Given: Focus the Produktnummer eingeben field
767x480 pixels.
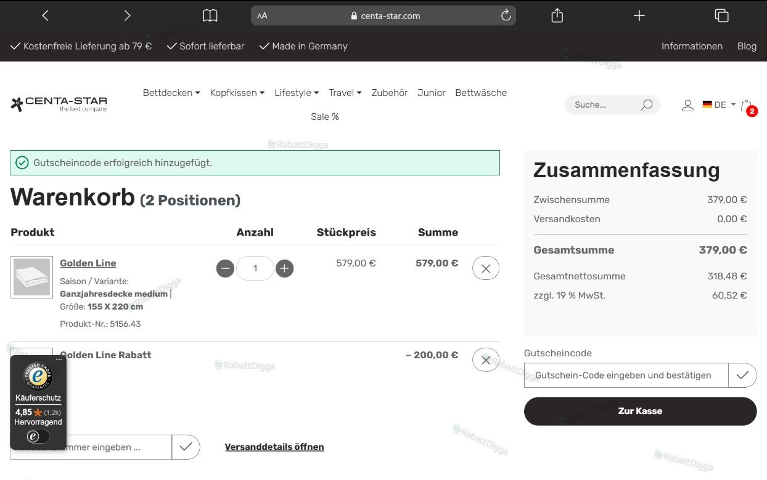Looking at the screenshot, I should click(x=91, y=447).
